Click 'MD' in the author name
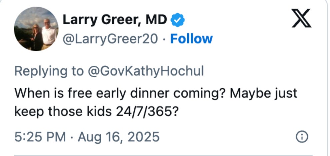The width and height of the screenshot is (330, 156). 155,20
